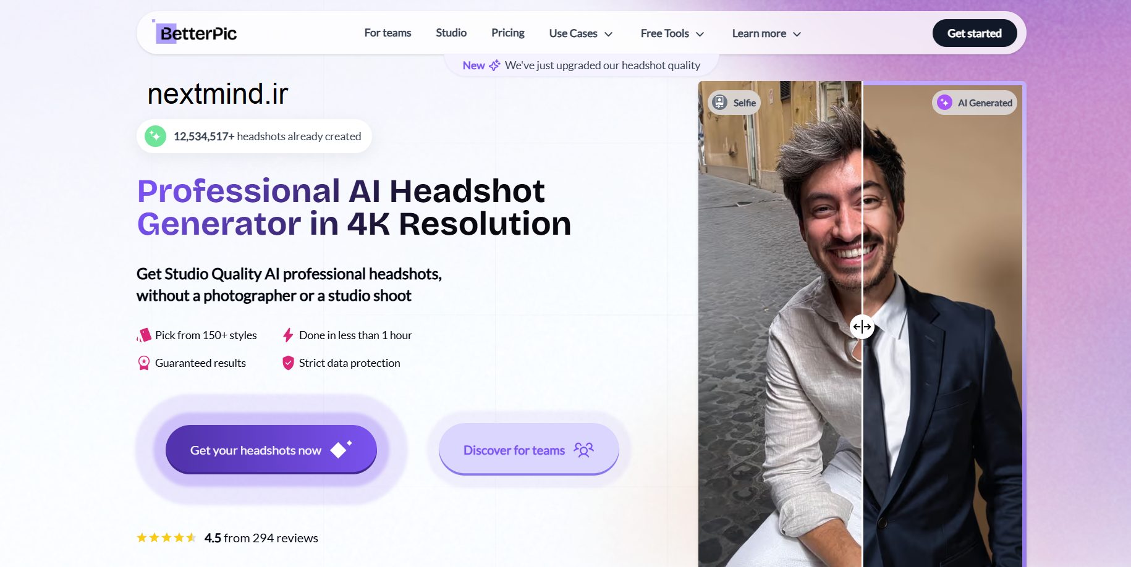This screenshot has width=1131, height=567.
Task: Open the Studio nav item
Action: 451,33
